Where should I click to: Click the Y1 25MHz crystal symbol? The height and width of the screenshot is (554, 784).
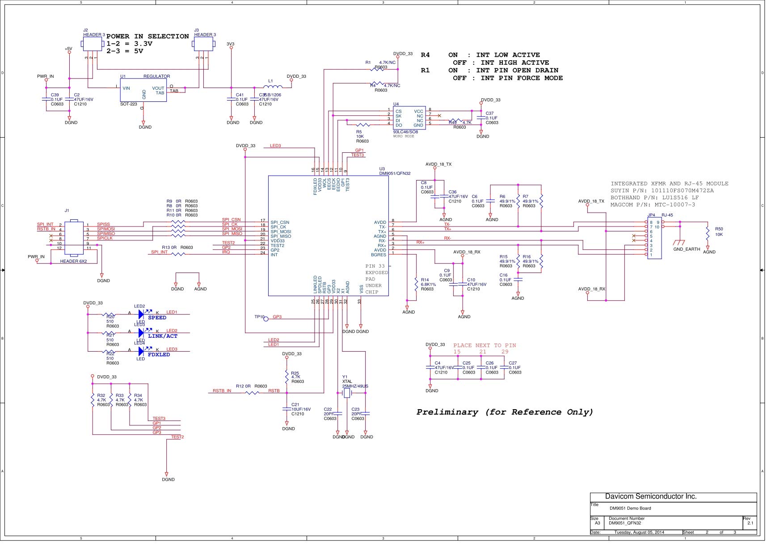coord(347,393)
